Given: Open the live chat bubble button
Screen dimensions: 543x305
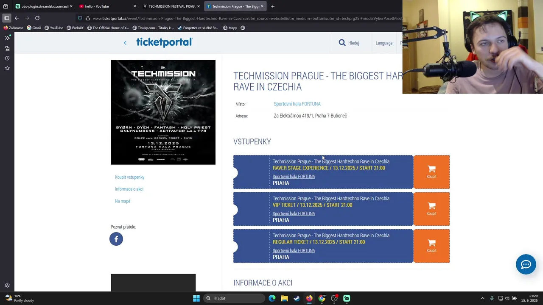Looking at the screenshot, I should click(526, 264).
